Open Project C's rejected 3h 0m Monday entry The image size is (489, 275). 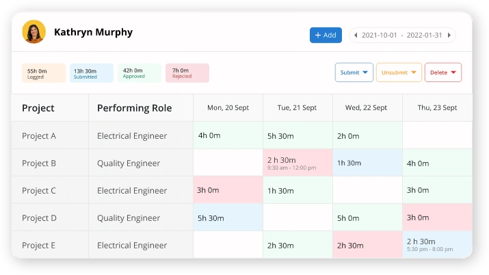point(228,190)
